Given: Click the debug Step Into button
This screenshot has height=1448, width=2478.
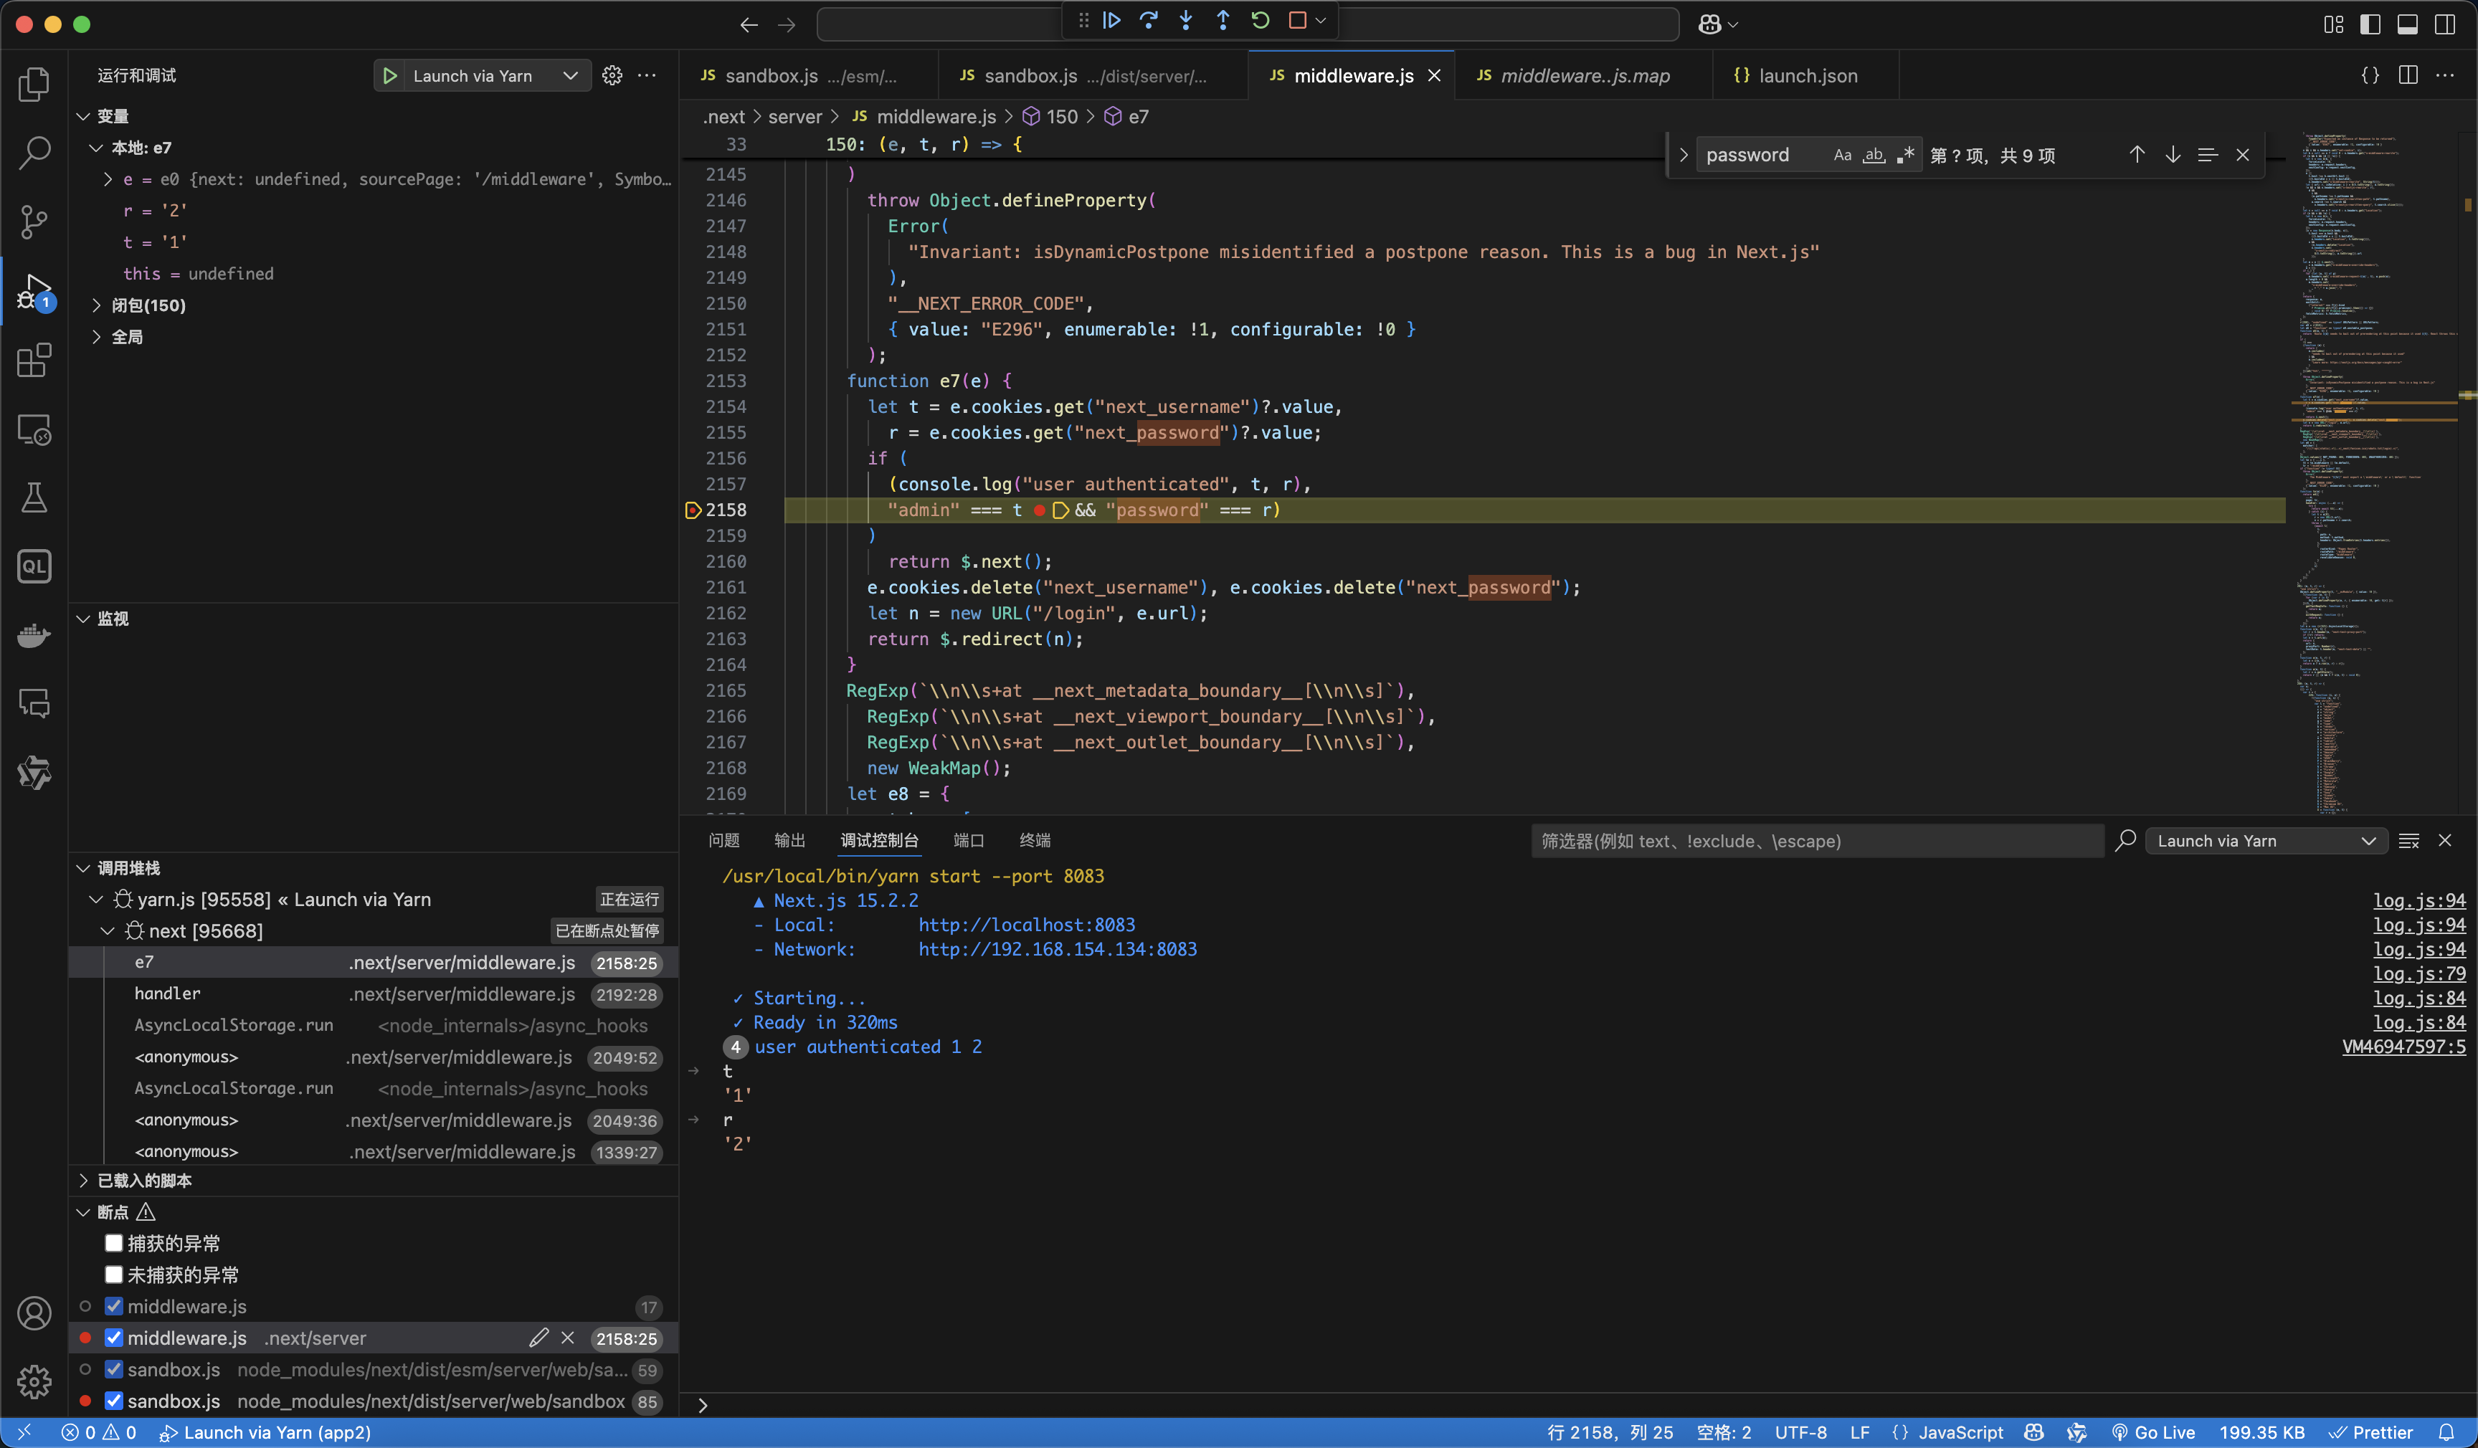Looking at the screenshot, I should point(1186,21).
